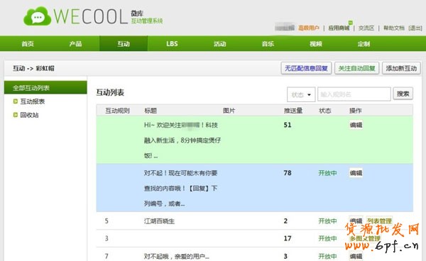Image resolution: width=426 pixels, height=261 pixels.
Task: Click the push count 51 value
Action: coord(288,125)
